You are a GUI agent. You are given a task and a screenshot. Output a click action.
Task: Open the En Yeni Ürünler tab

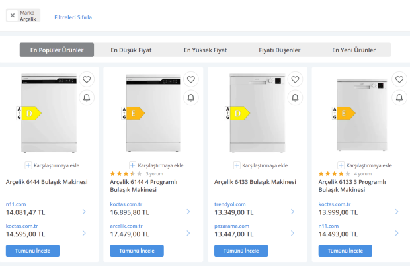(x=354, y=50)
